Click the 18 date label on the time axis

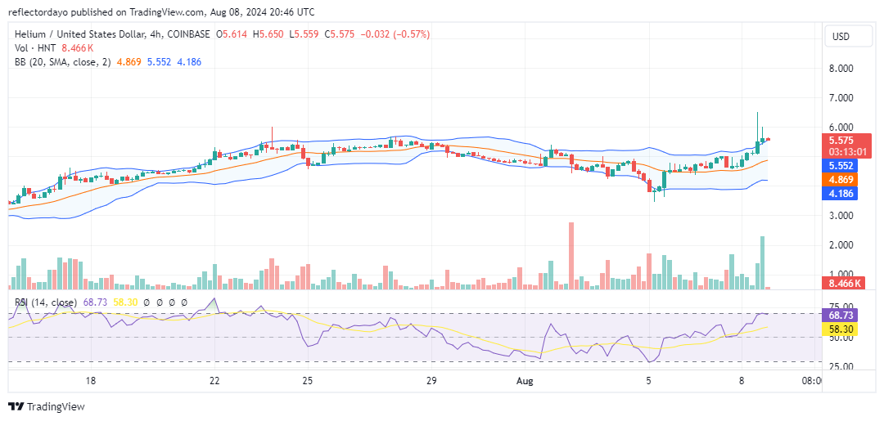pyautogui.click(x=92, y=381)
